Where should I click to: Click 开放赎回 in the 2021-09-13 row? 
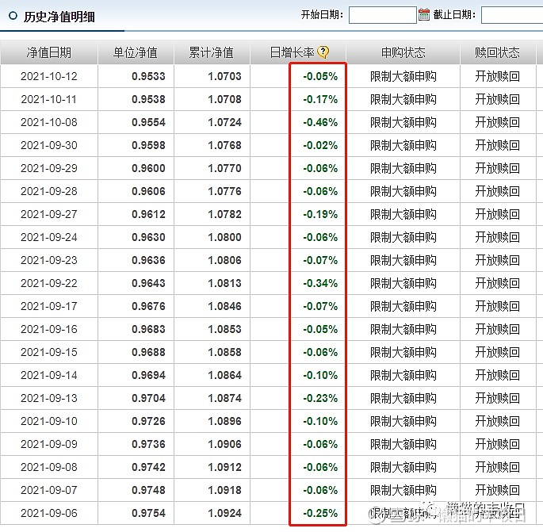[497, 398]
